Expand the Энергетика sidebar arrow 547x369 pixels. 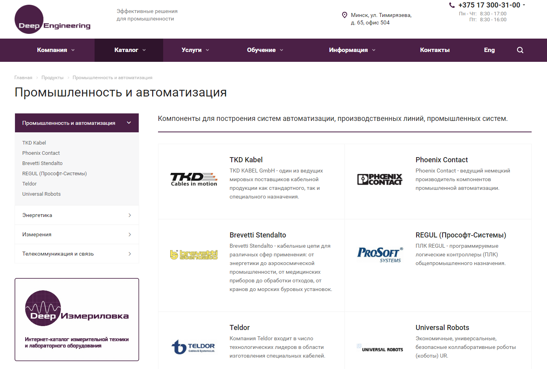pos(130,215)
